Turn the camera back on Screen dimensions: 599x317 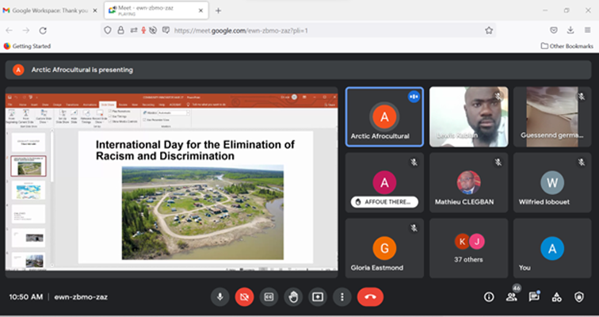pos(245,296)
